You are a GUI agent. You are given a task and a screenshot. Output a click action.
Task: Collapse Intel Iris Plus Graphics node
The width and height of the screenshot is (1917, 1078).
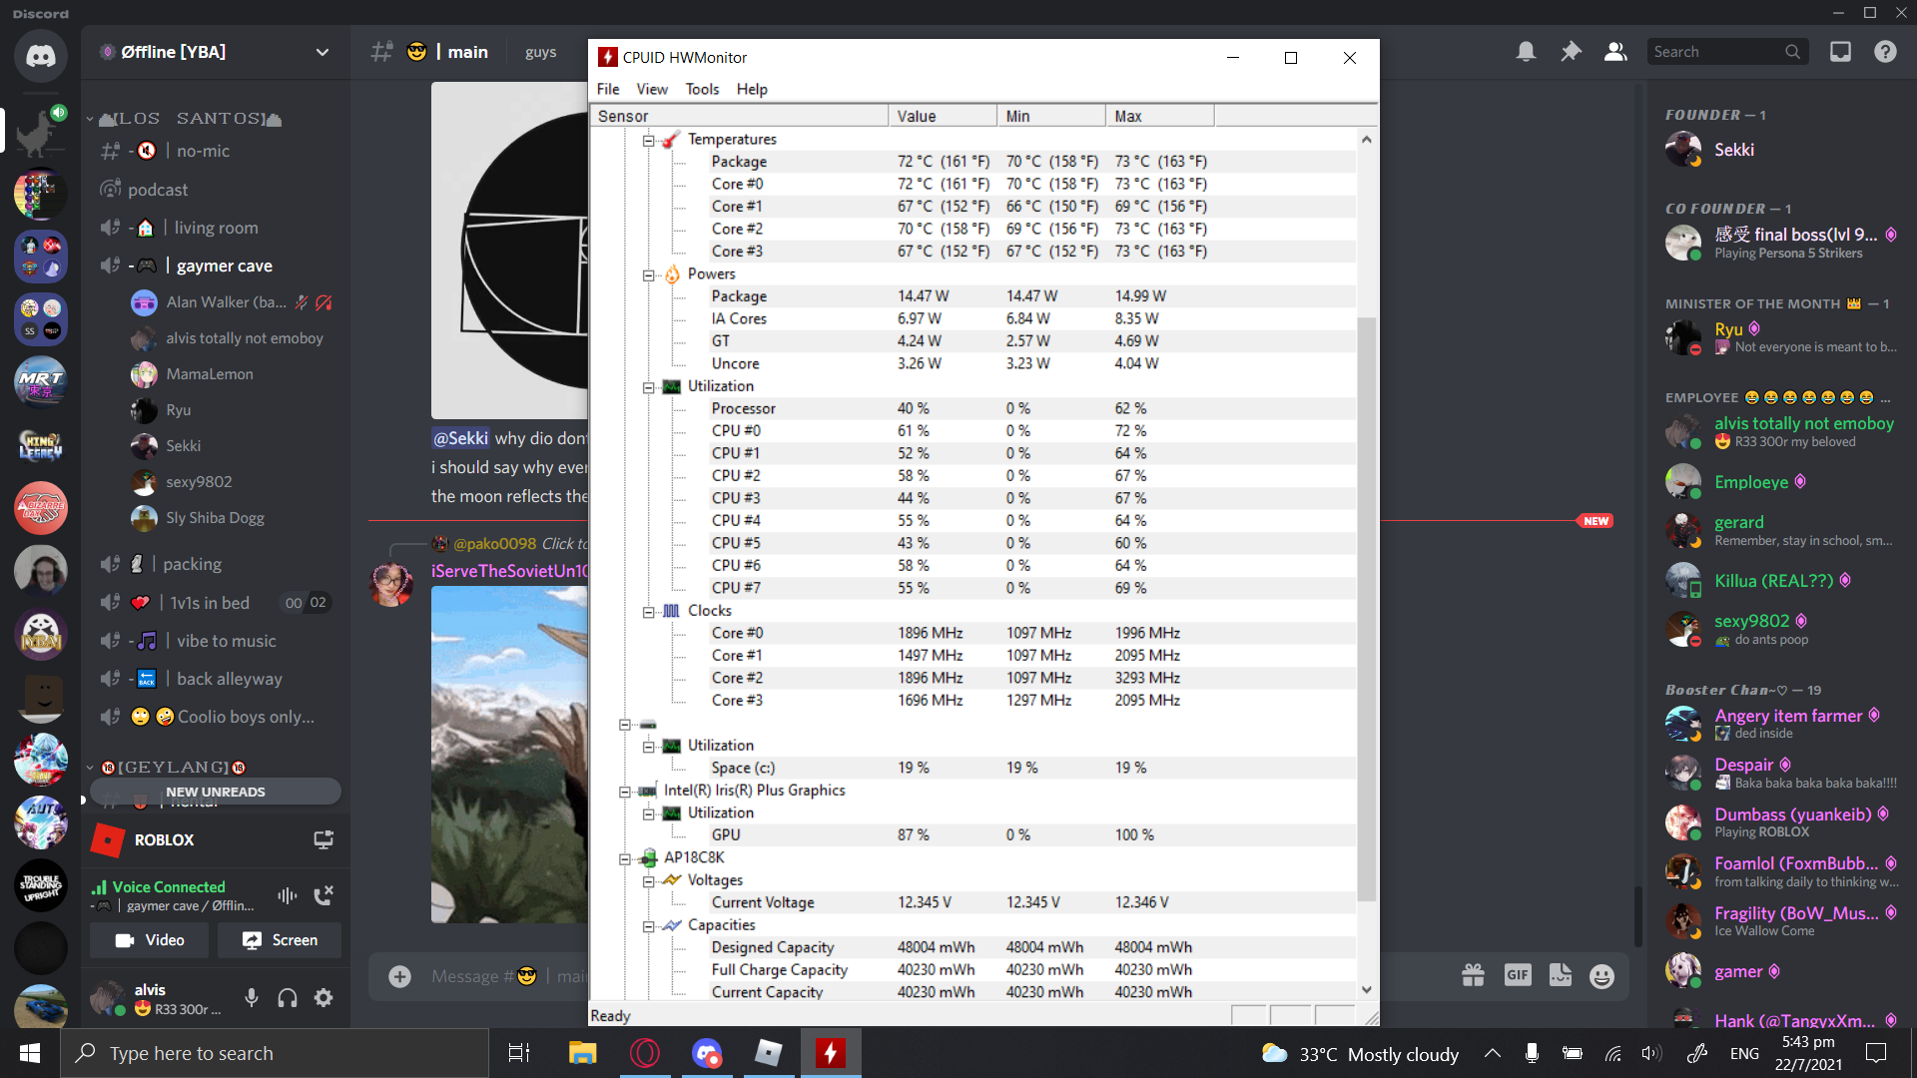[624, 791]
